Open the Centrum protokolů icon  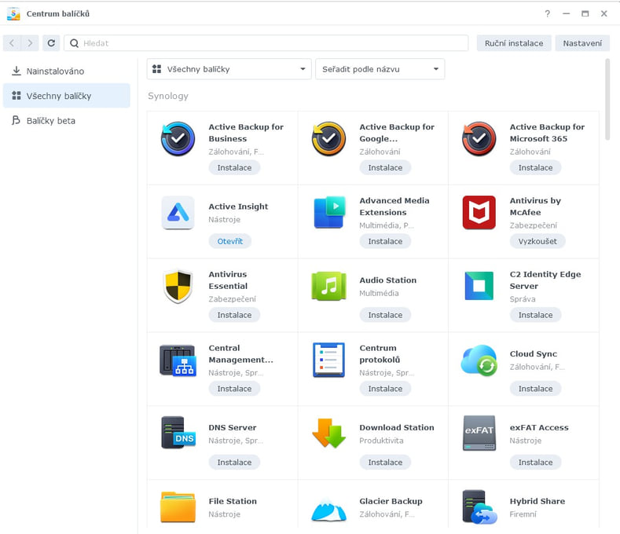pyautogui.click(x=328, y=360)
